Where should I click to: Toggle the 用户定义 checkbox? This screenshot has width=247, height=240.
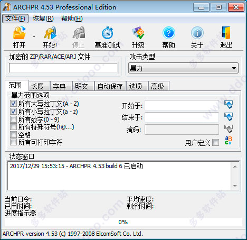(216, 143)
